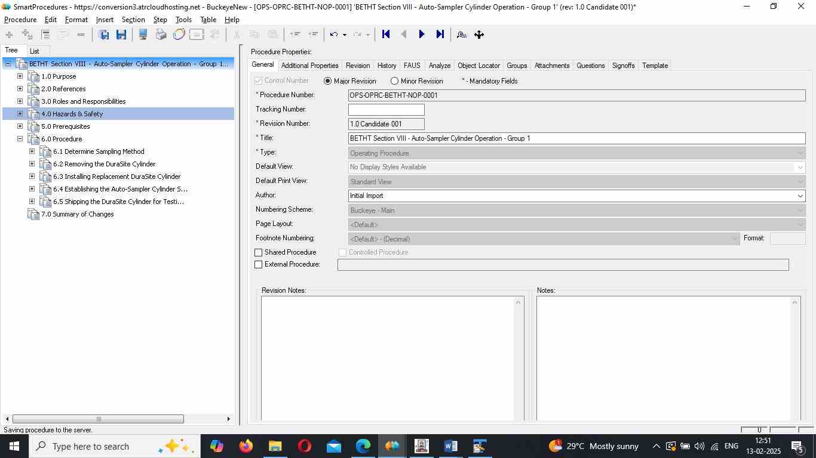Image resolution: width=816 pixels, height=458 pixels.
Task: Open the undo history dropdown arrow
Action: tap(344, 35)
